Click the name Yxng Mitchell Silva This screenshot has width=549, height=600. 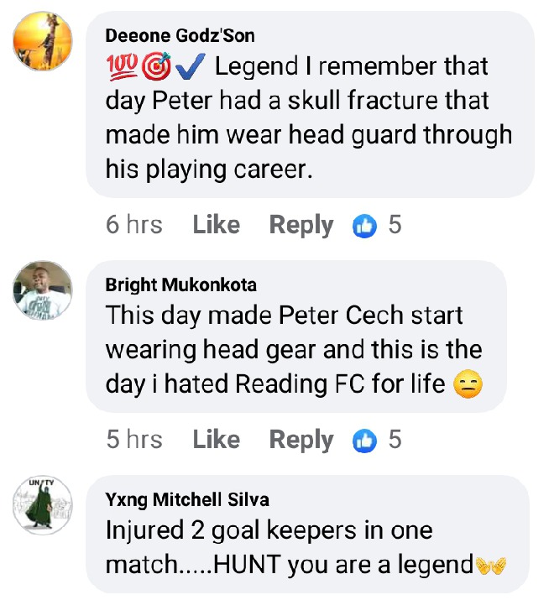point(187,500)
